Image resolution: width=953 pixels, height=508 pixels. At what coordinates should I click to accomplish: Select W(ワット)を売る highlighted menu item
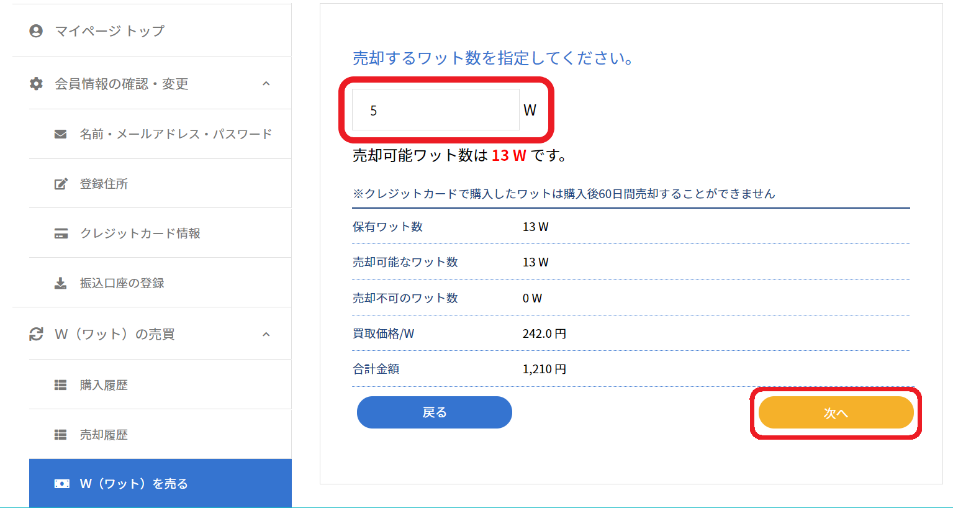(x=133, y=484)
